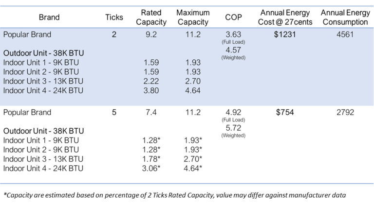374x206 pixels.
Task: Select the 4.64* maximum capacity value
Action: (x=193, y=169)
